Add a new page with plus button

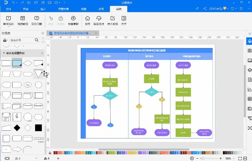tap(58, 158)
